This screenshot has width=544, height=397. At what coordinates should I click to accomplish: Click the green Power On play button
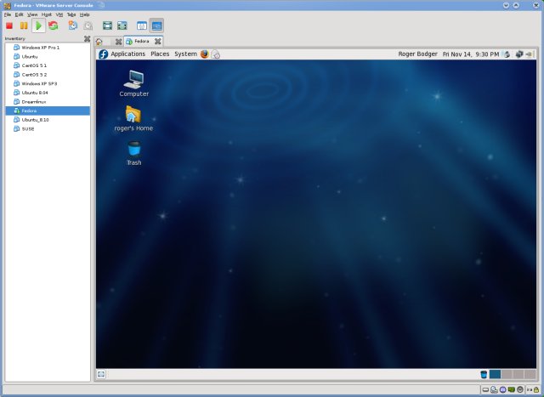(x=38, y=26)
